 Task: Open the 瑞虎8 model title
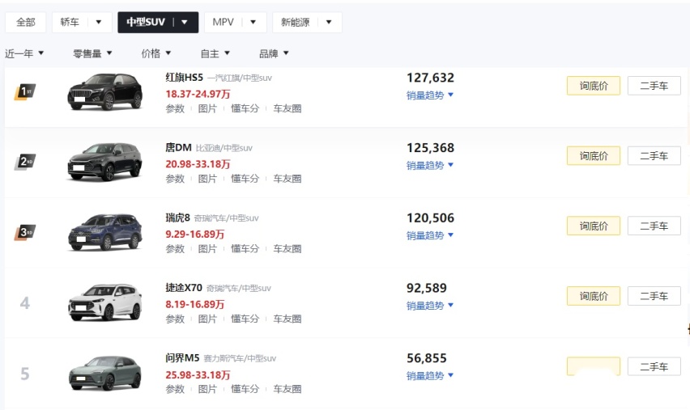point(177,218)
